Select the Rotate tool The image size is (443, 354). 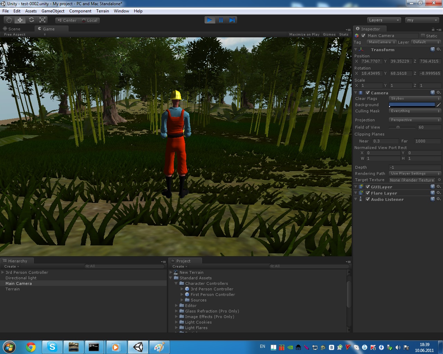tap(31, 20)
